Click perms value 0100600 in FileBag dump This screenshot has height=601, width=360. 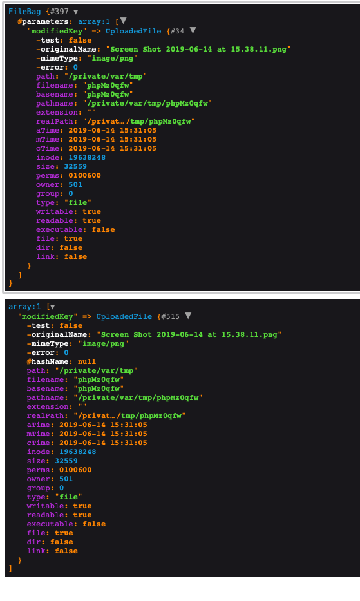(x=85, y=176)
